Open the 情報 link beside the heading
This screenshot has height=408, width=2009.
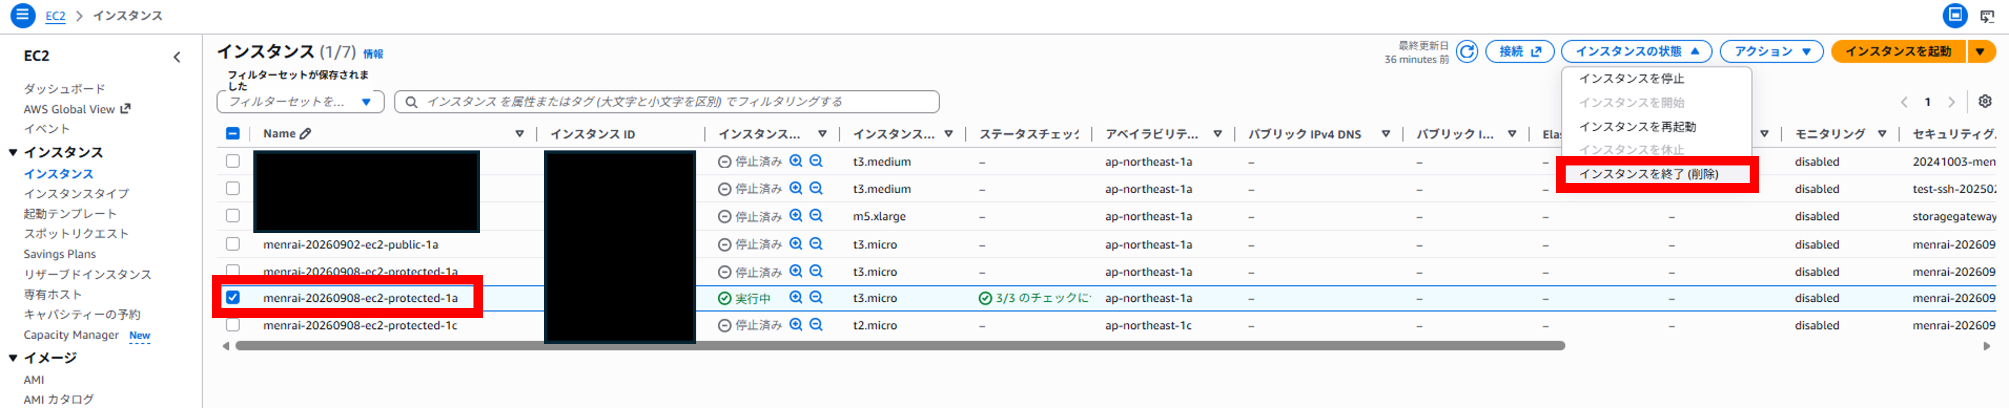coord(373,55)
